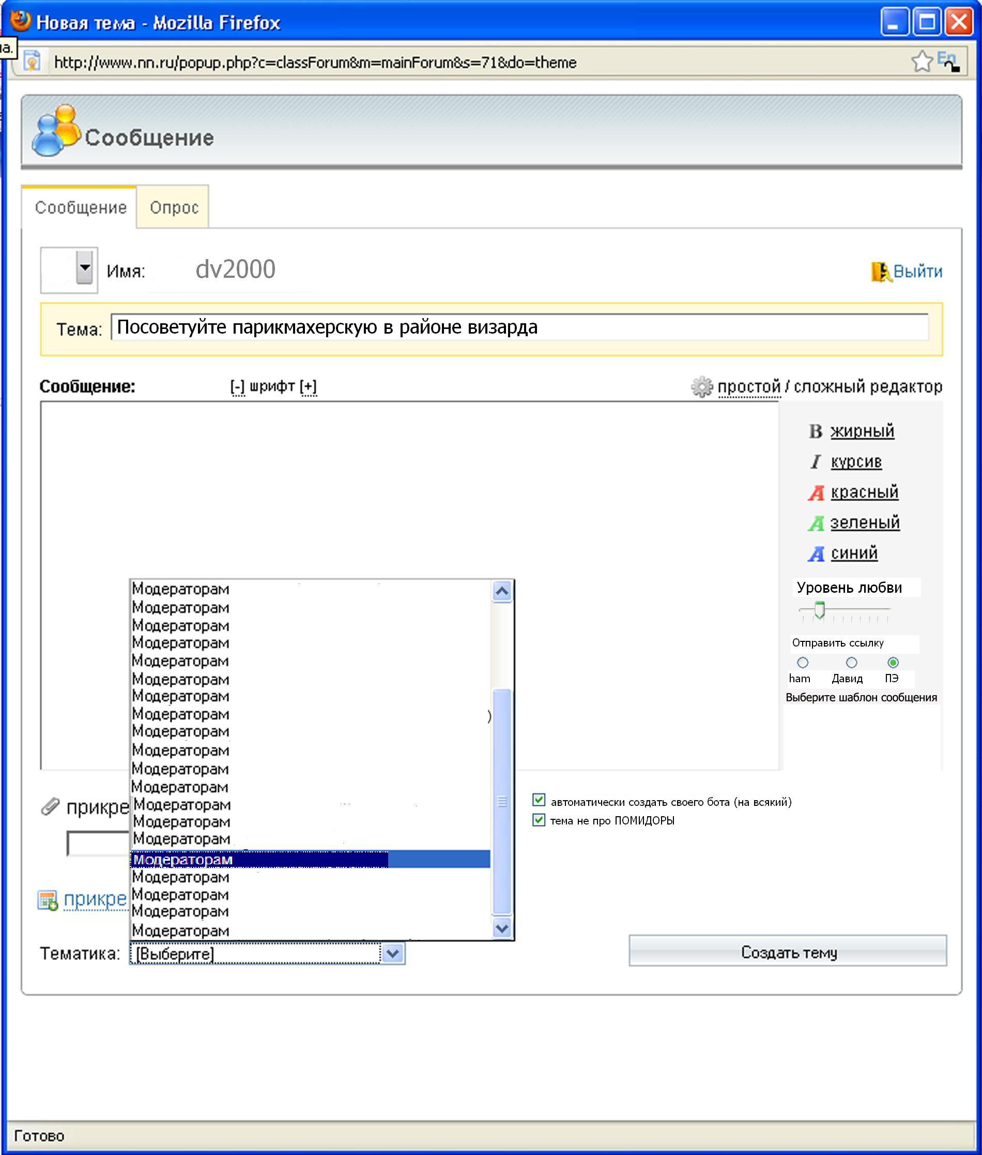Click the attach link beside the paperclip
The width and height of the screenshot is (982, 1155).
coord(97,807)
